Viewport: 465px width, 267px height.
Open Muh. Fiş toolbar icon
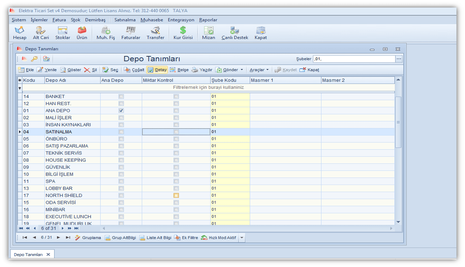tap(106, 33)
